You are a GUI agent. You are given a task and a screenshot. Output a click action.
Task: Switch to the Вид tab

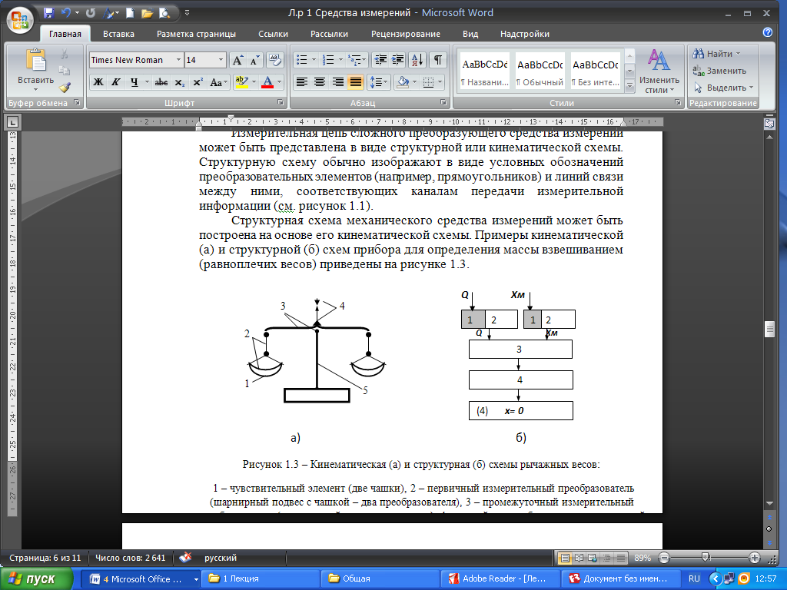click(x=470, y=34)
